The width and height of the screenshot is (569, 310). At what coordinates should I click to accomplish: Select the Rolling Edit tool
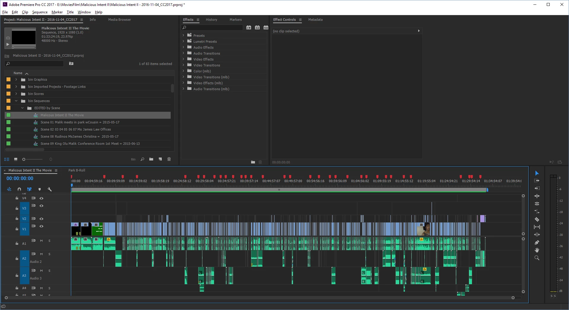537,204
